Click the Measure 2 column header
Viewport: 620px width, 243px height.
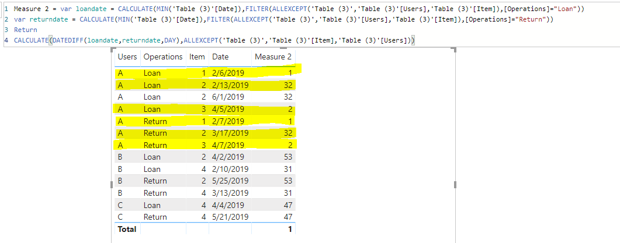(x=273, y=57)
